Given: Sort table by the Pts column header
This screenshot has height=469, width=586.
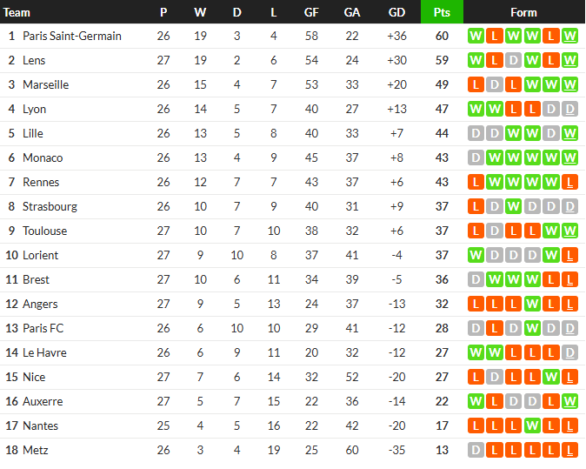Looking at the screenshot, I should [x=442, y=12].
